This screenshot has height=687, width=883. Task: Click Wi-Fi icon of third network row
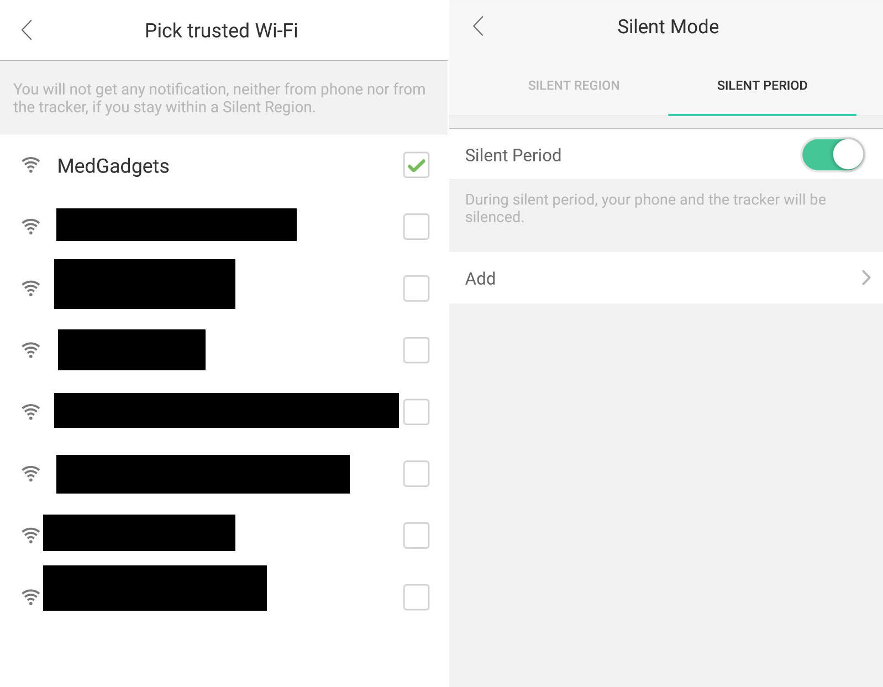pyautogui.click(x=31, y=288)
